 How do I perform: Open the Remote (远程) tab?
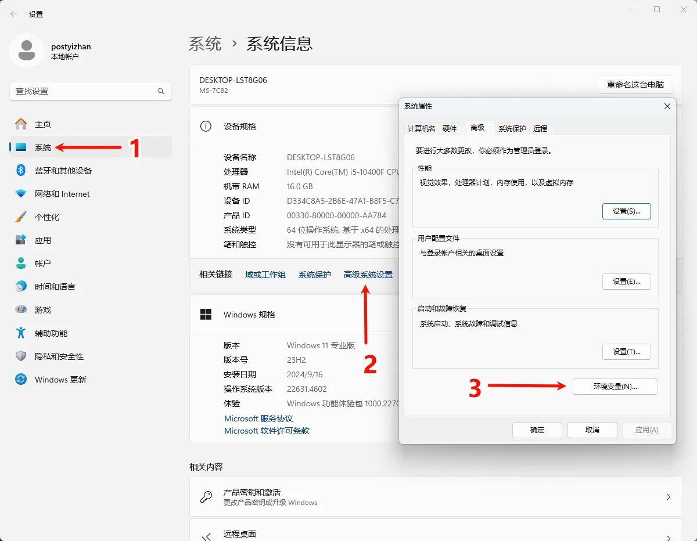click(x=540, y=128)
